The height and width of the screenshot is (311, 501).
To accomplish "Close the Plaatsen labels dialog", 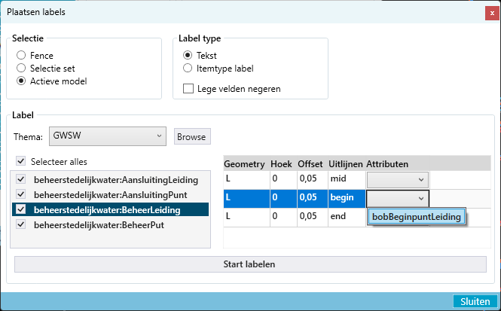I will (x=492, y=14).
